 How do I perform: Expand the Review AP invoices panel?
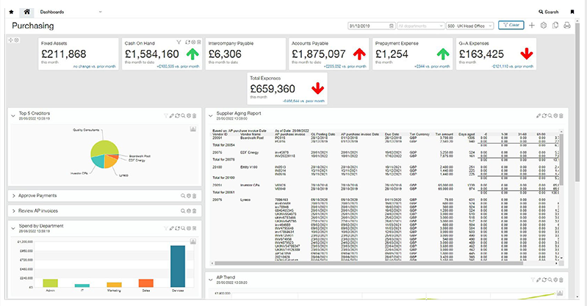click(13, 211)
